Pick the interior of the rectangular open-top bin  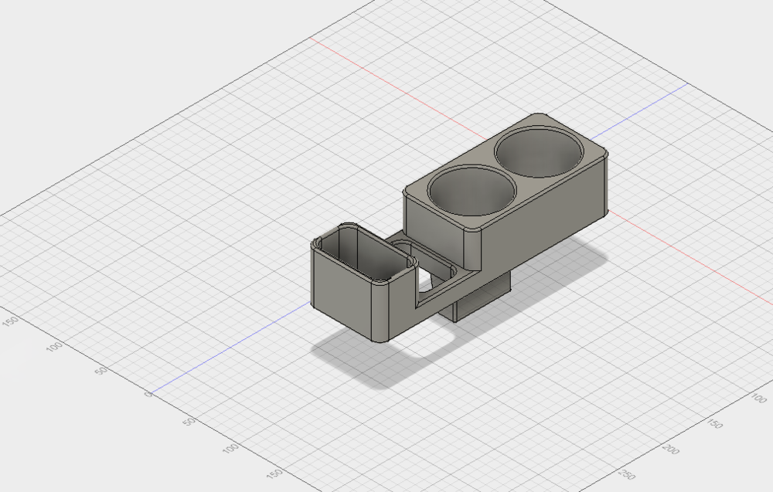coord(367,253)
